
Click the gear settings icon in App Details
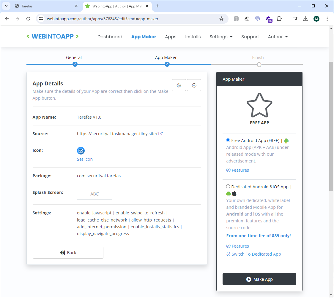tap(179, 85)
